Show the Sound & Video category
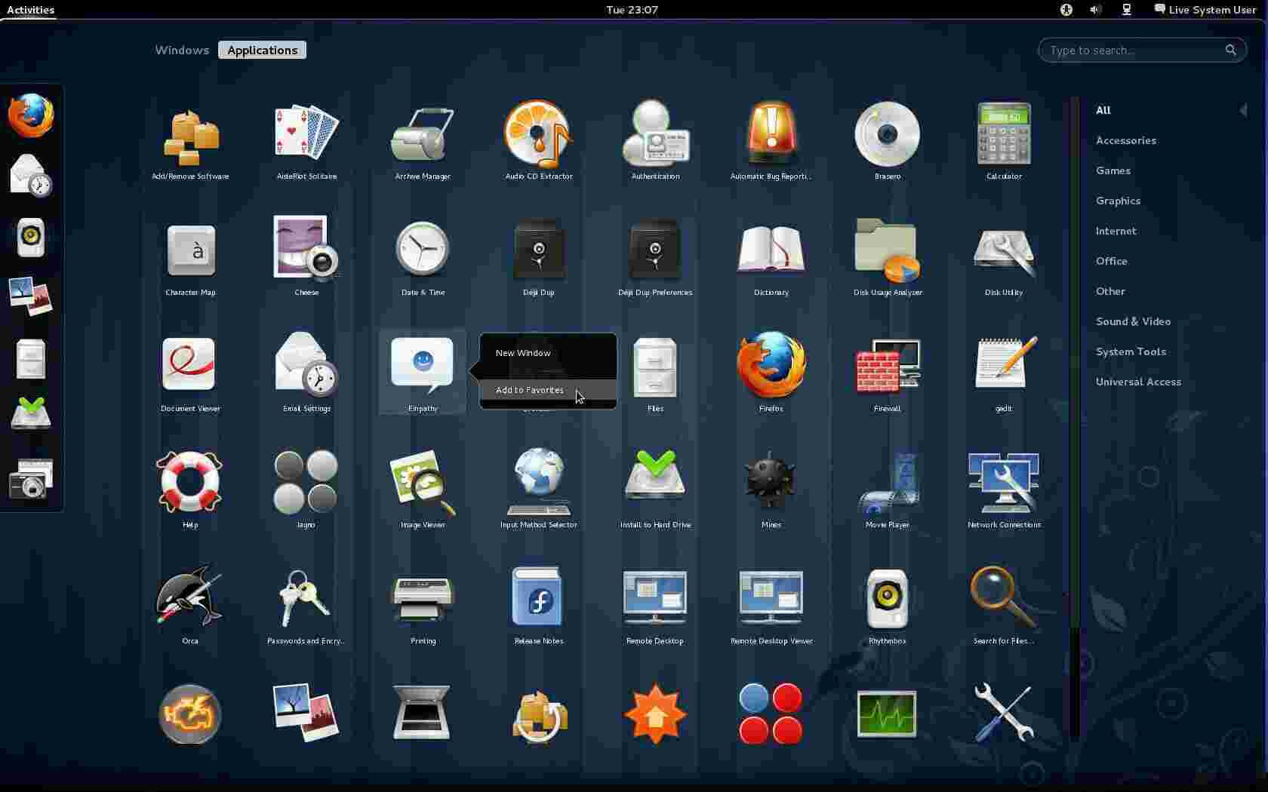 point(1133,321)
